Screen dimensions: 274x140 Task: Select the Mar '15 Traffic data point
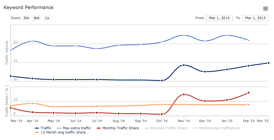coord(269,63)
